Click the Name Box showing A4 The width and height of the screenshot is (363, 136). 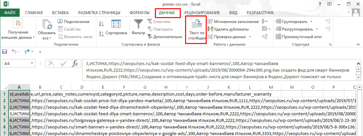[16, 64]
